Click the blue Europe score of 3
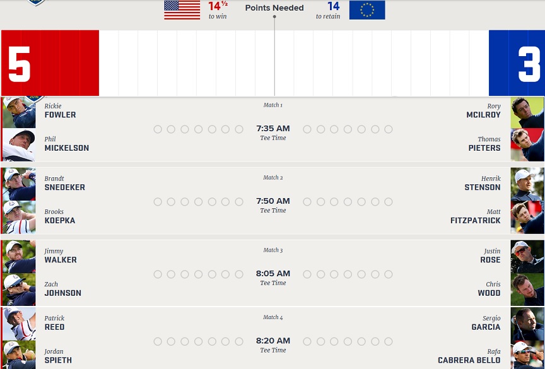 [x=529, y=64]
